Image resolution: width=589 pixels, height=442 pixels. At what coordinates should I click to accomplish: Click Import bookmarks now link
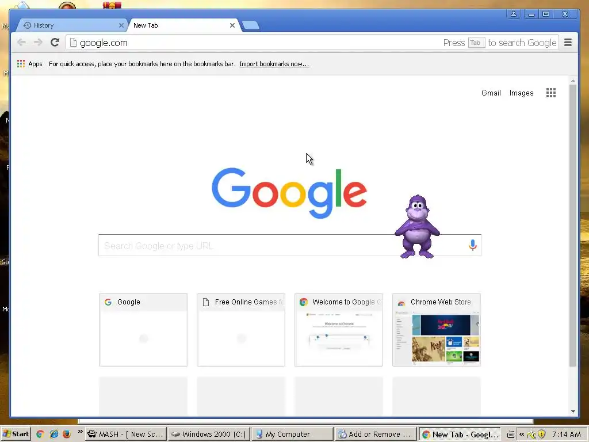point(274,64)
